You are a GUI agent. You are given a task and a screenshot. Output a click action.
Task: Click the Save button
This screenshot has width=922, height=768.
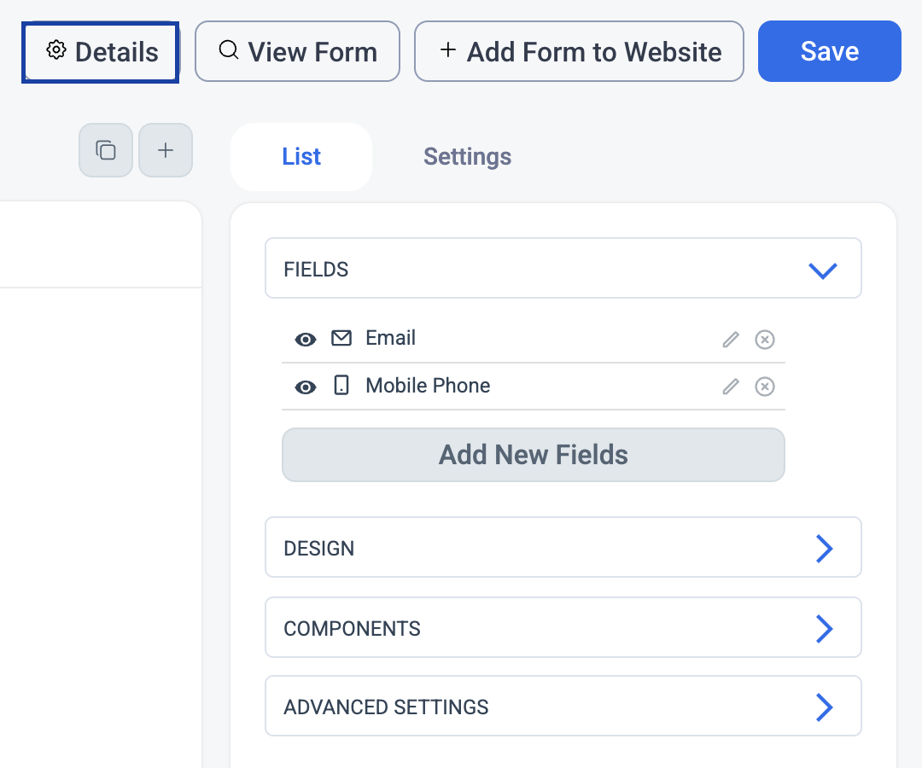point(830,51)
